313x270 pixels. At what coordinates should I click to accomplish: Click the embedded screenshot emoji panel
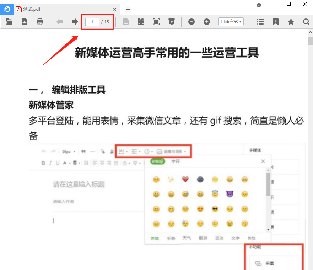[x=207, y=200]
